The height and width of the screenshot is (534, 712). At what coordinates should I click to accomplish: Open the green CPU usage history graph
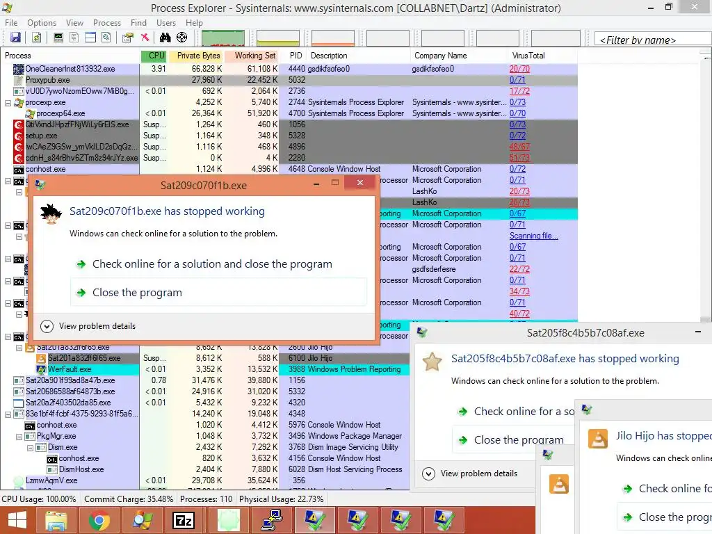click(x=223, y=38)
